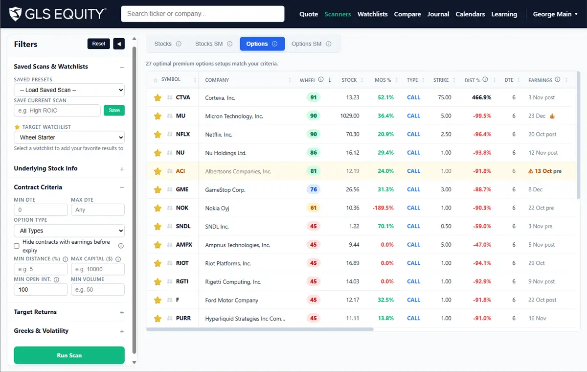This screenshot has width=587, height=372.
Task: Click the GLS Equity shield logo
Action: click(x=16, y=14)
